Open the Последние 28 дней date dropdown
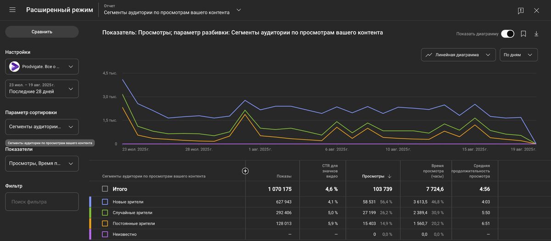 point(42,89)
